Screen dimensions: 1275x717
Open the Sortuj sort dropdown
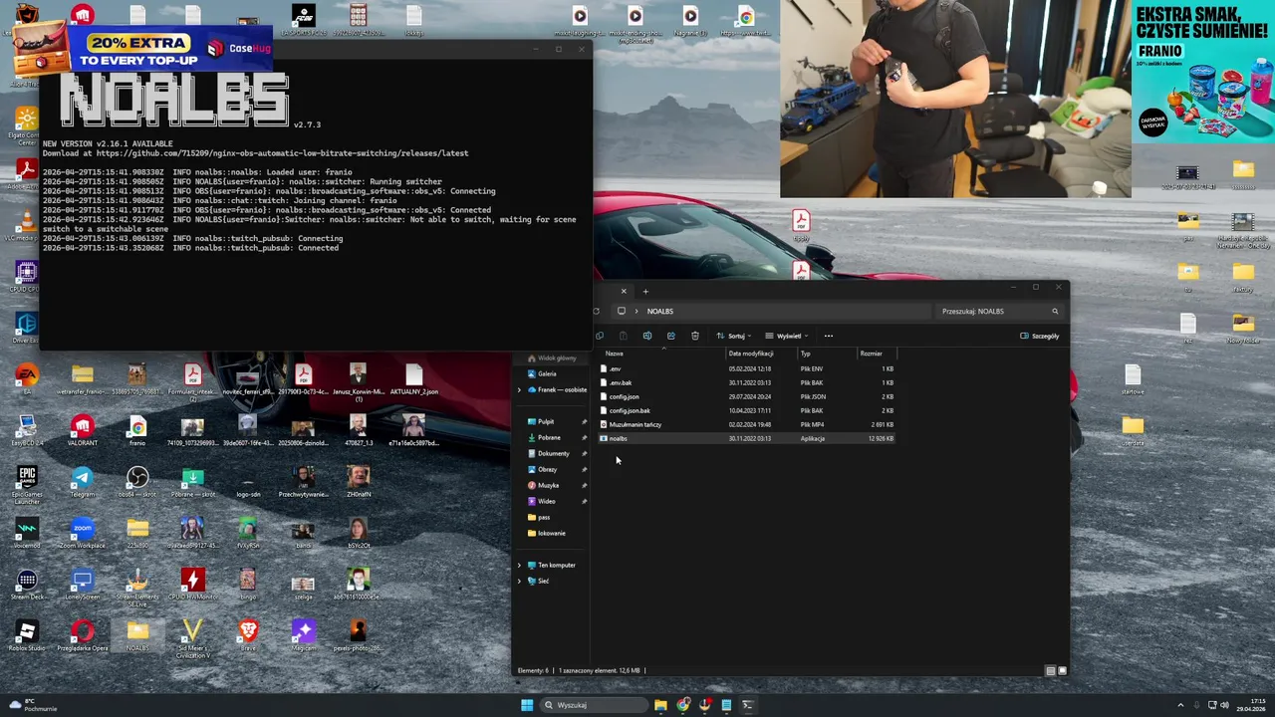[x=734, y=336]
